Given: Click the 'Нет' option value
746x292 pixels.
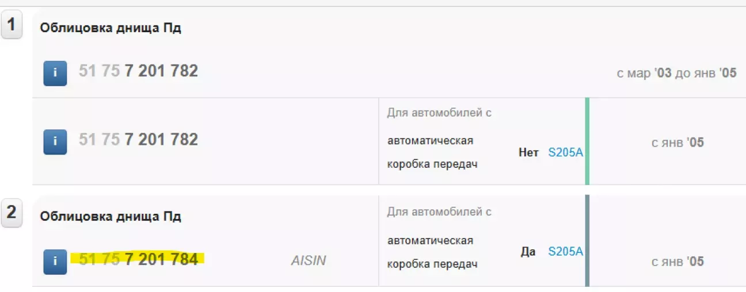Looking at the screenshot, I should (x=528, y=153).
